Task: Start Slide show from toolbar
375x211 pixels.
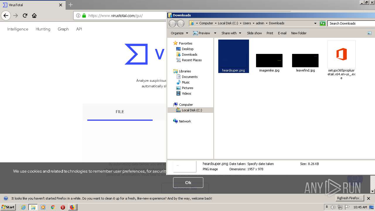Action: 254,33
